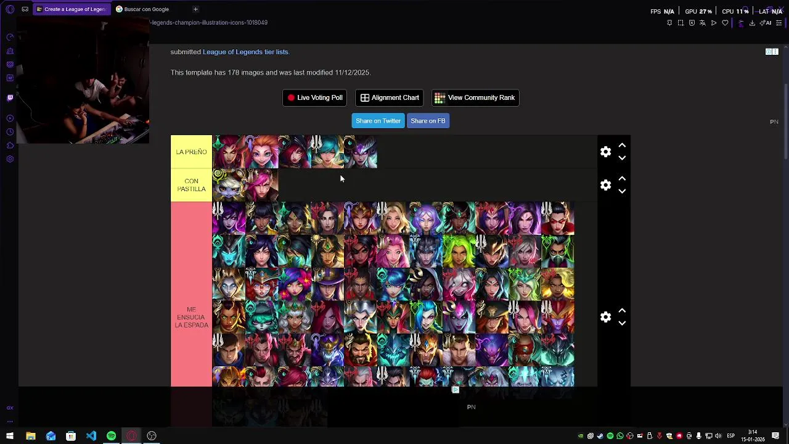Click the snapshot capture icon
Viewport: 789px width, 444px height.
[681, 23]
